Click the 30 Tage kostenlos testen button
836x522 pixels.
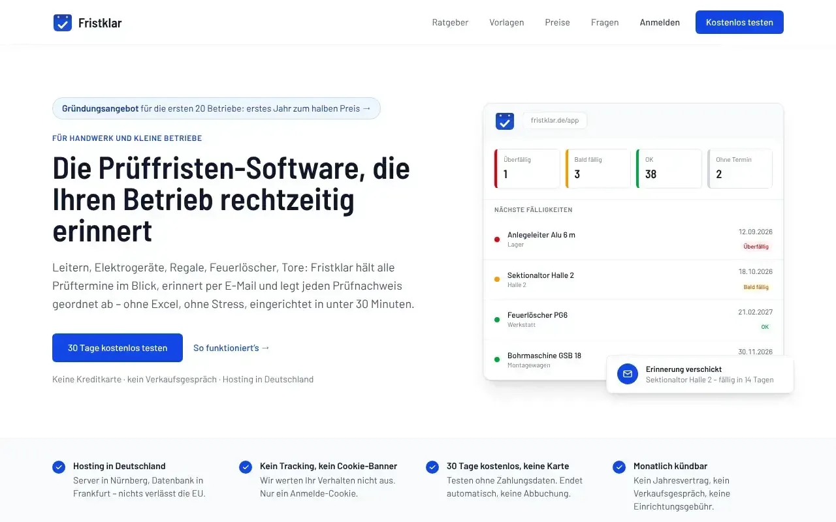[x=118, y=348]
